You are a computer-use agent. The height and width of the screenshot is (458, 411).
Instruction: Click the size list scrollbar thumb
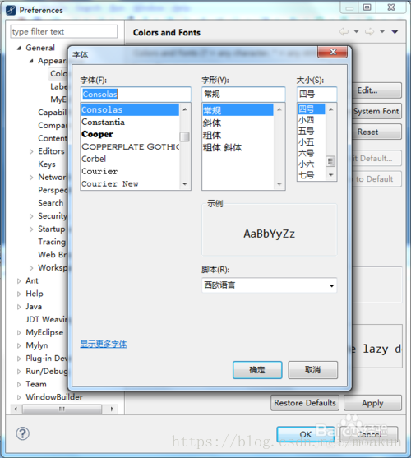click(330, 161)
